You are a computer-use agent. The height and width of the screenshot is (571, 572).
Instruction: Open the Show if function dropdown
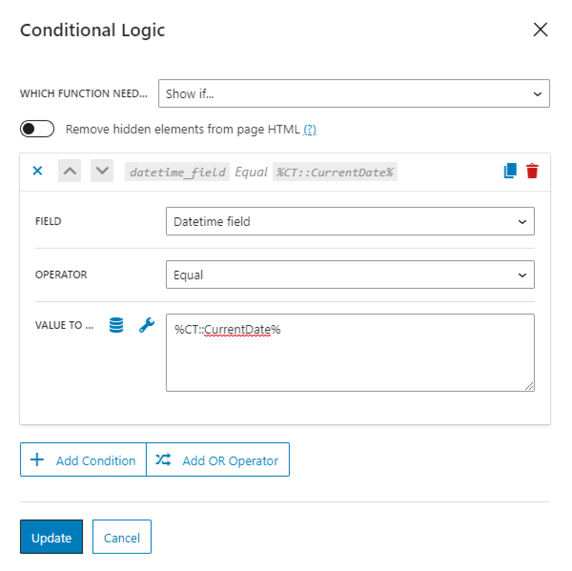[354, 94]
